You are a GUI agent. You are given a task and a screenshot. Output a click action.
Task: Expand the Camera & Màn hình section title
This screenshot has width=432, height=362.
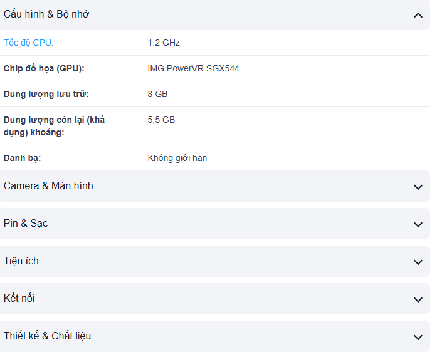click(48, 186)
